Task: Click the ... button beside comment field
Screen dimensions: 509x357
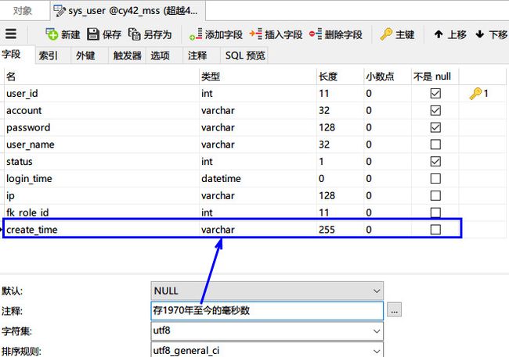Action: (x=394, y=309)
